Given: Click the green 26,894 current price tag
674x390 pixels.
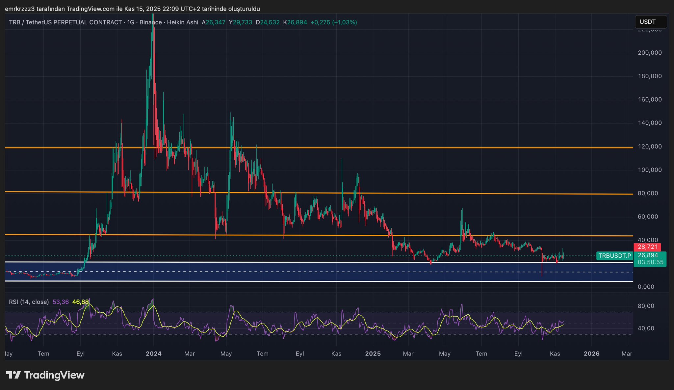Looking at the screenshot, I should [x=648, y=255].
